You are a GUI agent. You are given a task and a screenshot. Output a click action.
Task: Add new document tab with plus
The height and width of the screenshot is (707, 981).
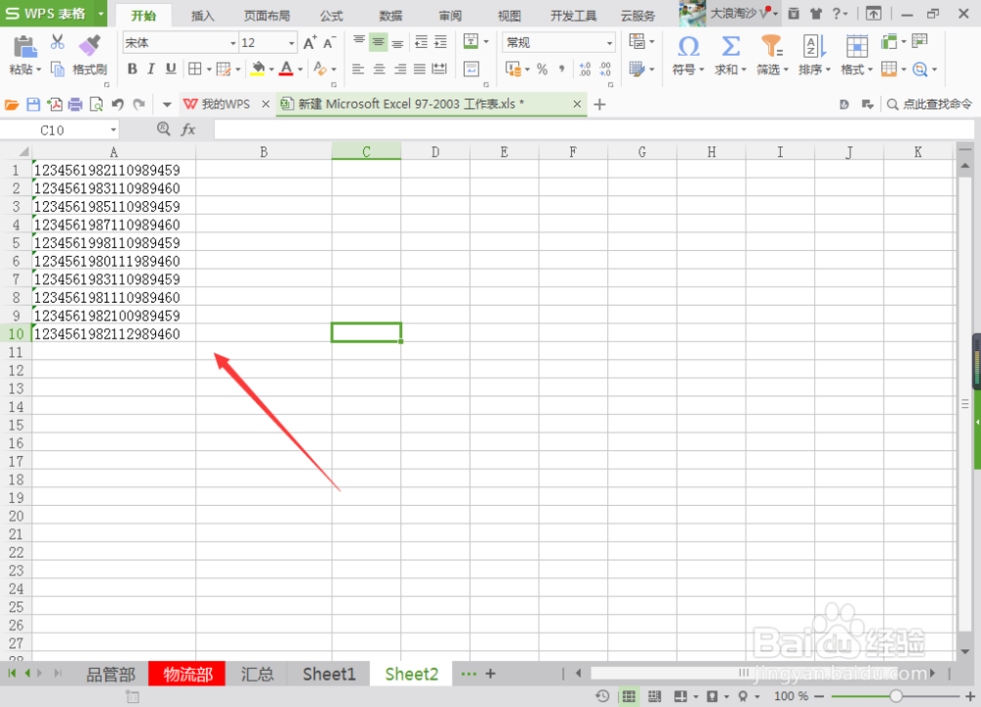[599, 104]
